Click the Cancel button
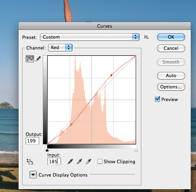The image size is (196, 192). point(171,48)
